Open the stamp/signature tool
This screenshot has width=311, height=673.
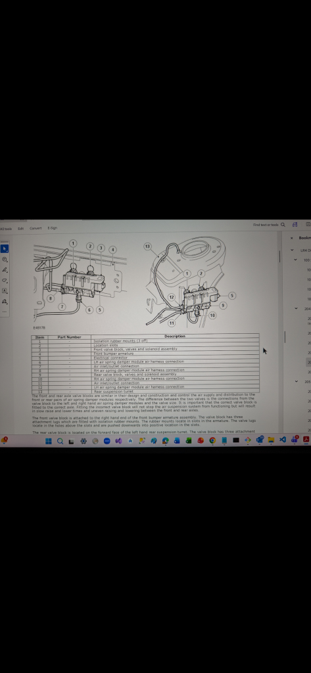click(x=5, y=301)
